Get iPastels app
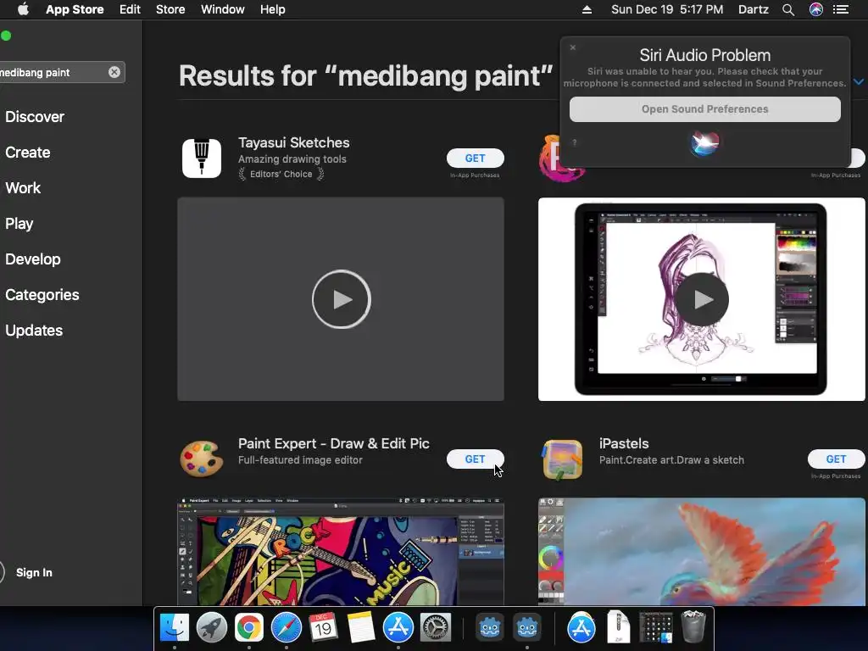This screenshot has width=868, height=651. (x=836, y=459)
